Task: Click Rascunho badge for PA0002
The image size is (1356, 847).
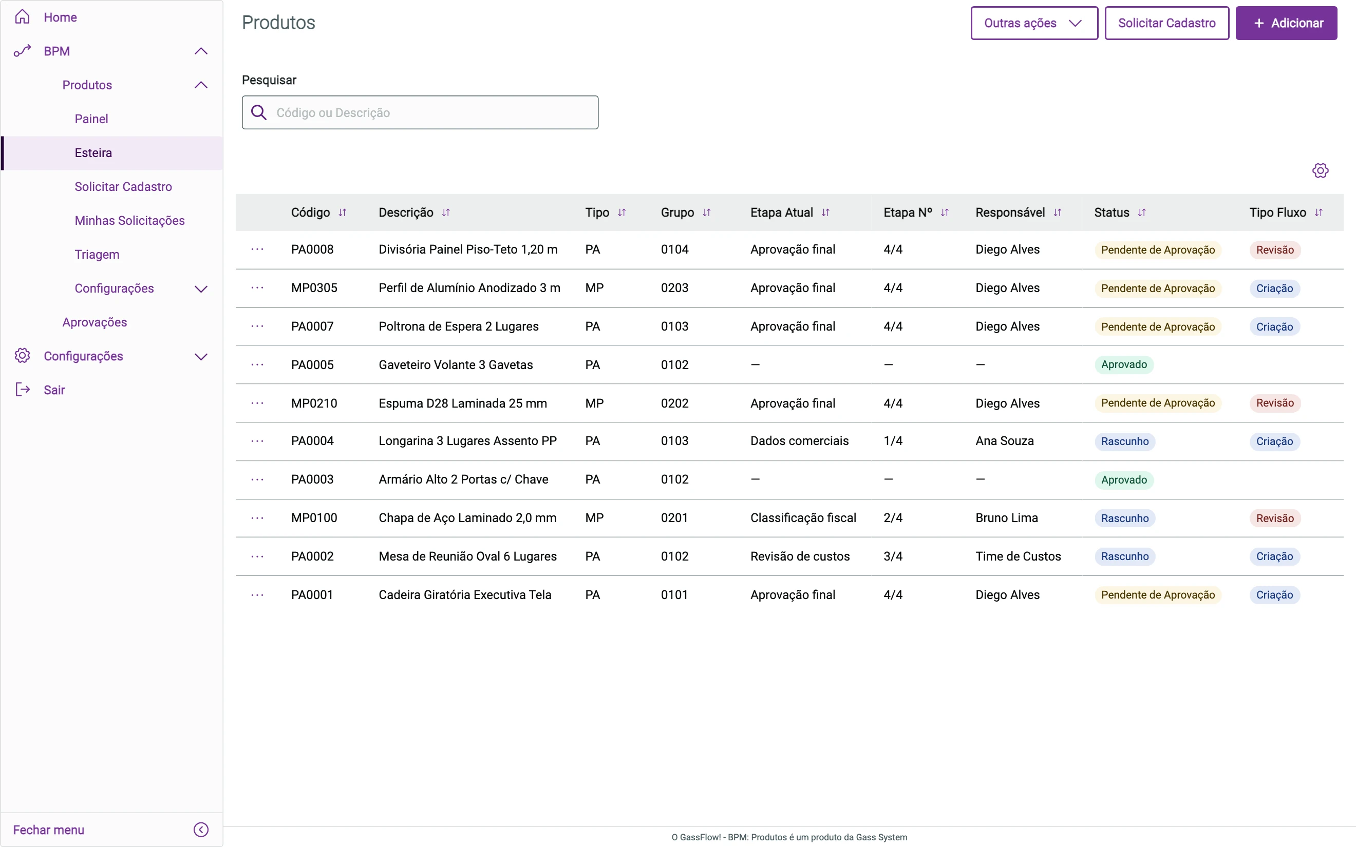Action: click(1124, 556)
